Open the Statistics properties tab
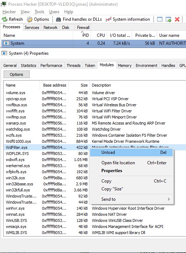This screenshot has height=253, width=186. pyautogui.click(x=29, y=65)
